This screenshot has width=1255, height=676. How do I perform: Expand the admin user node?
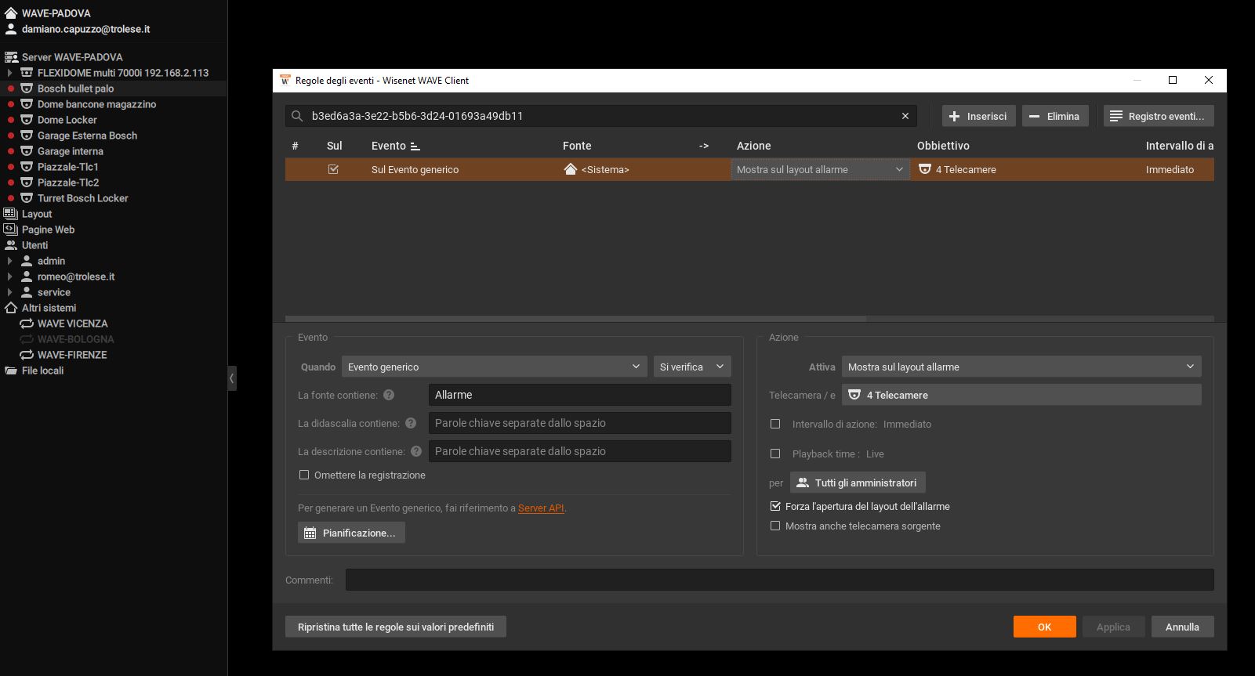click(x=9, y=261)
